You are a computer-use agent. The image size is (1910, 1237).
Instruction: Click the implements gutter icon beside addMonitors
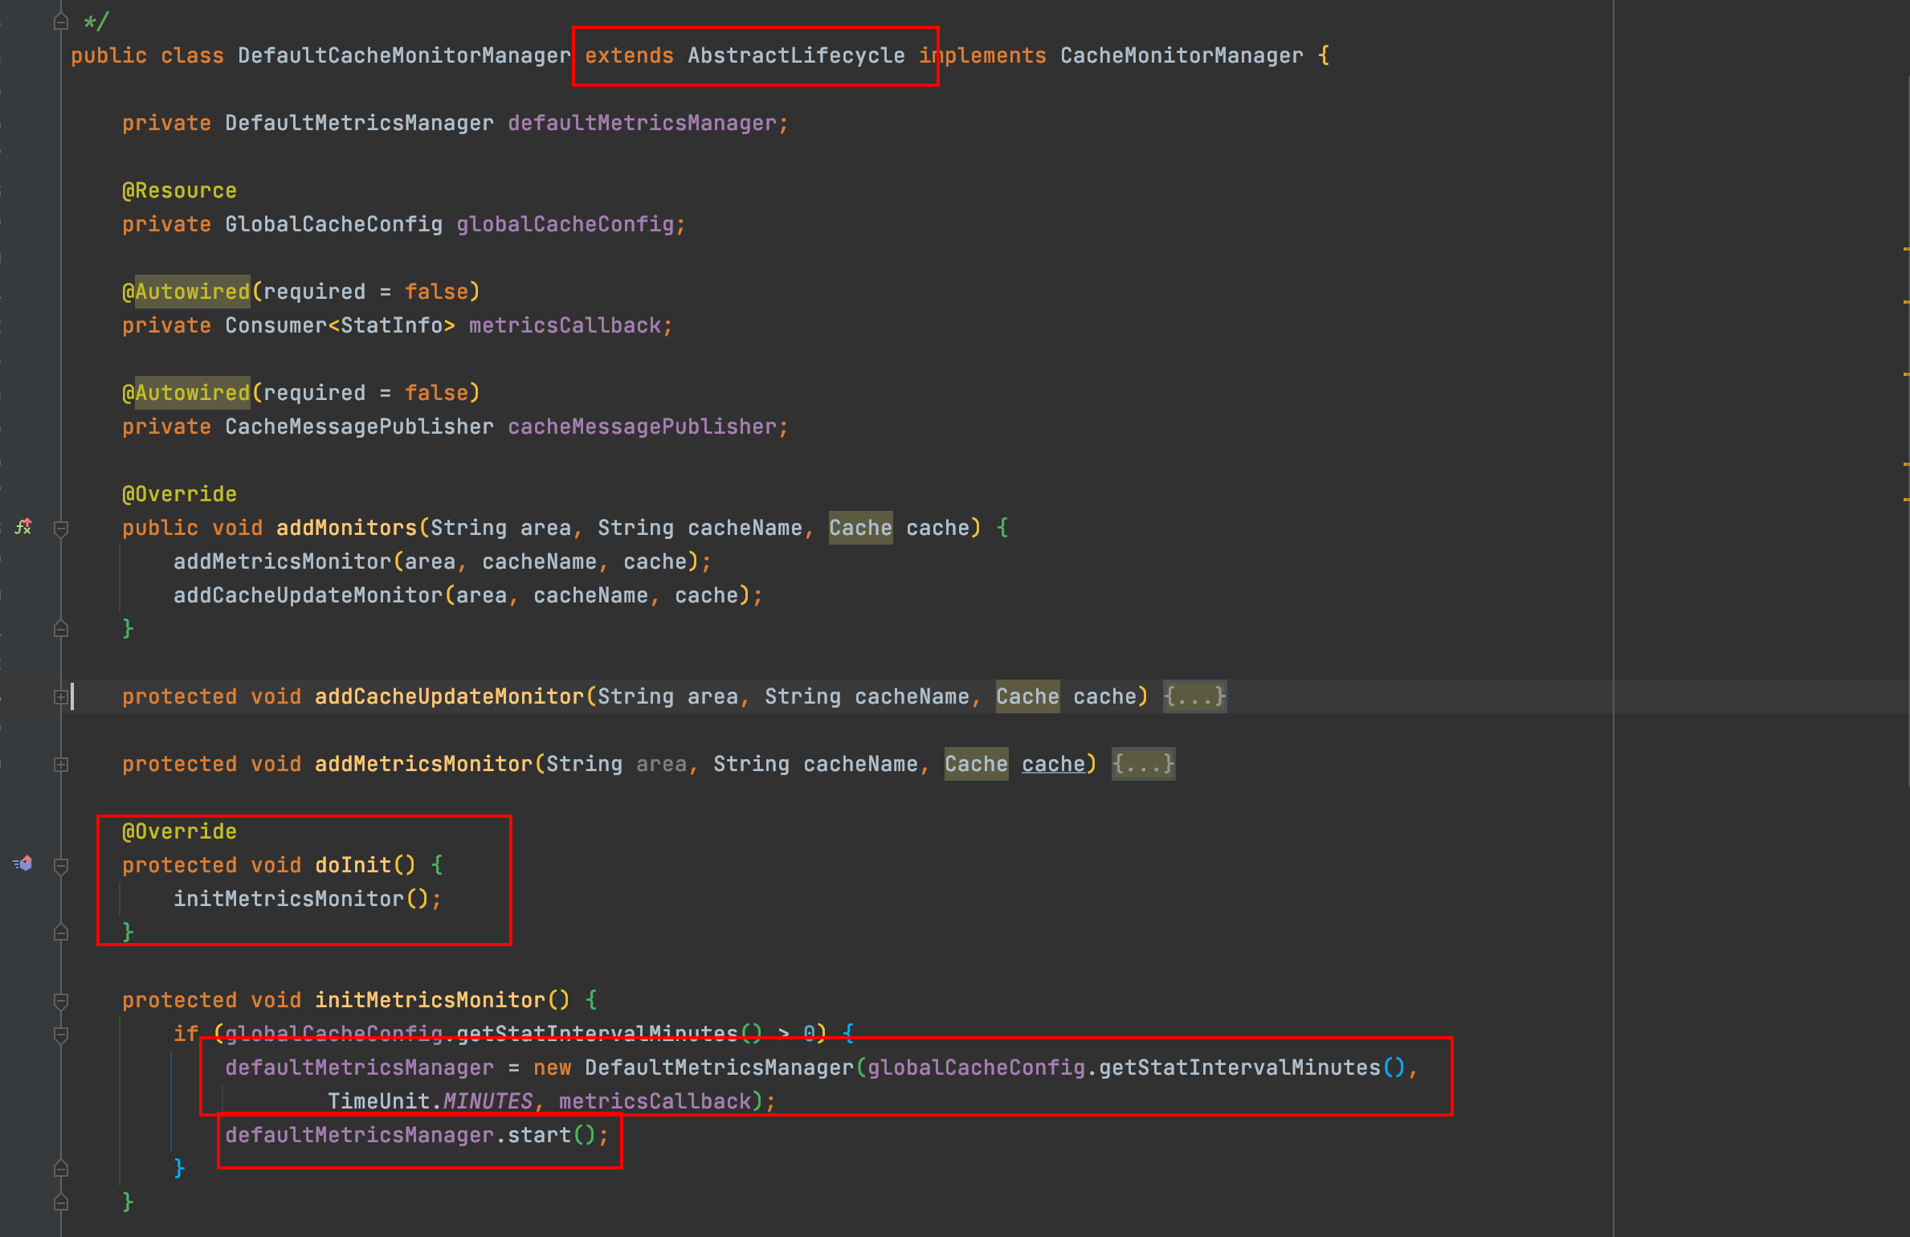pos(23,527)
